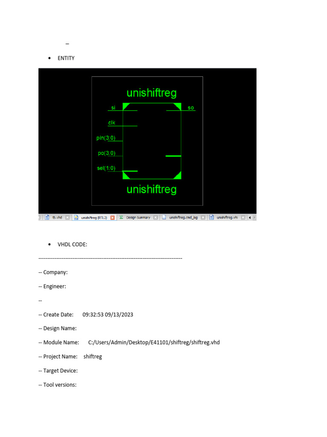This screenshot has width=327, height=437.
Task: Click the so output port label
Action: (191, 108)
